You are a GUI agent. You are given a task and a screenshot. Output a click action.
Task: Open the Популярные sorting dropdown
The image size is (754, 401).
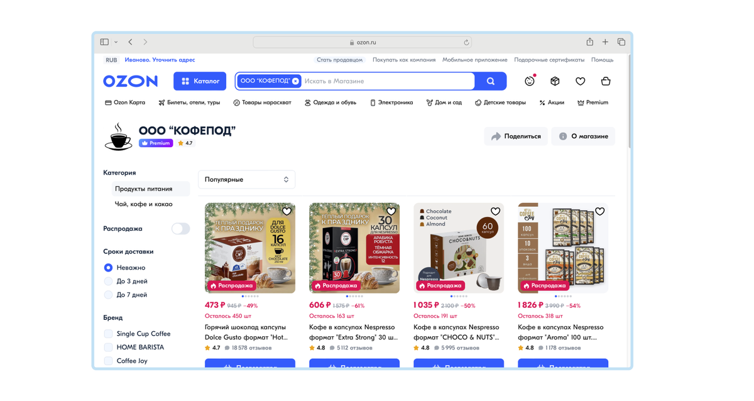coord(246,179)
